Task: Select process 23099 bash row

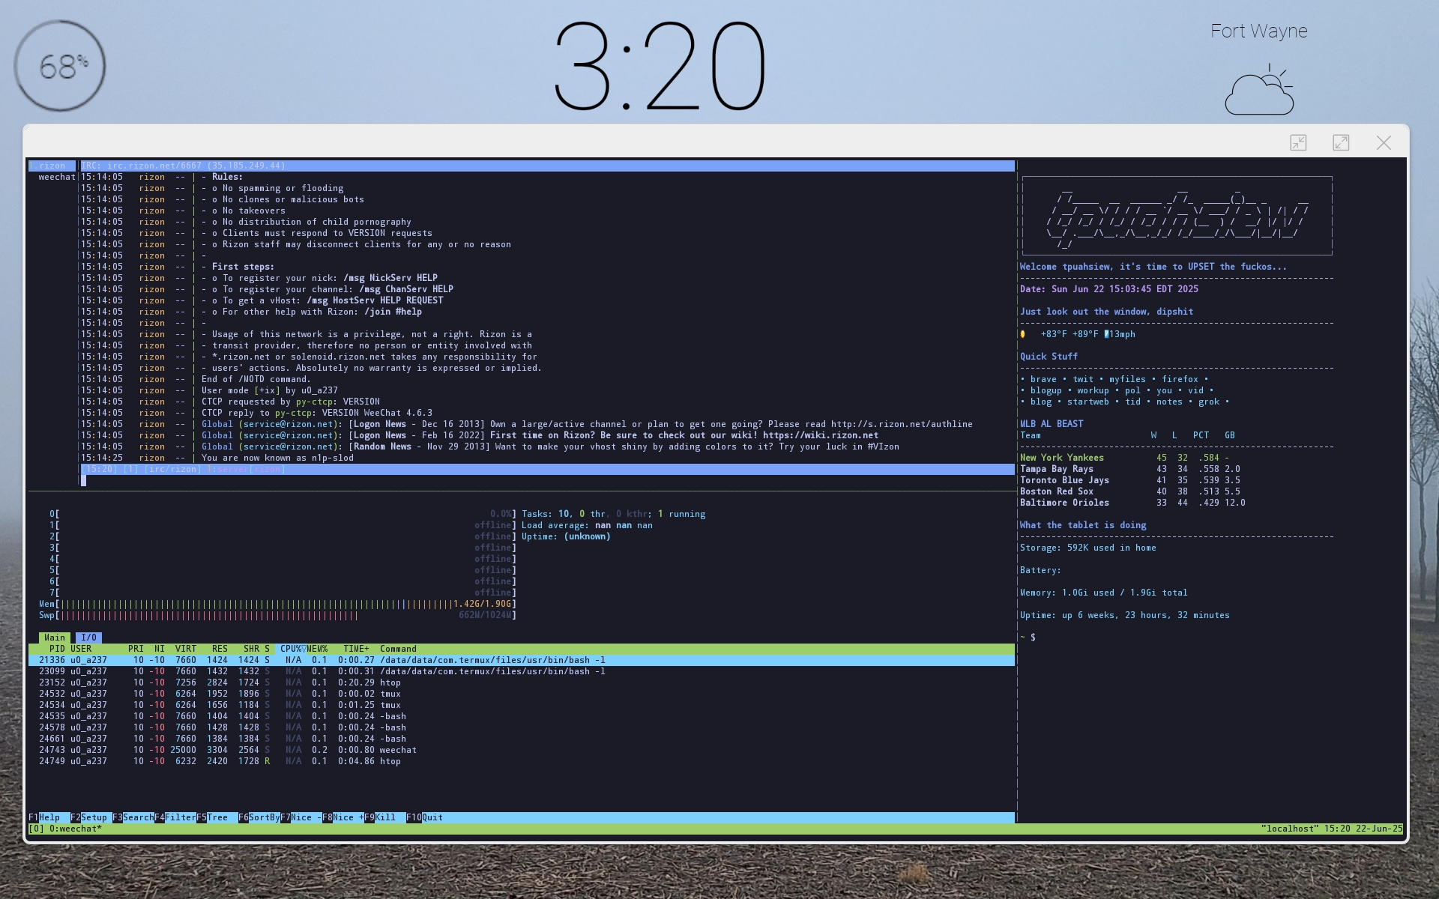Action: coord(522,671)
